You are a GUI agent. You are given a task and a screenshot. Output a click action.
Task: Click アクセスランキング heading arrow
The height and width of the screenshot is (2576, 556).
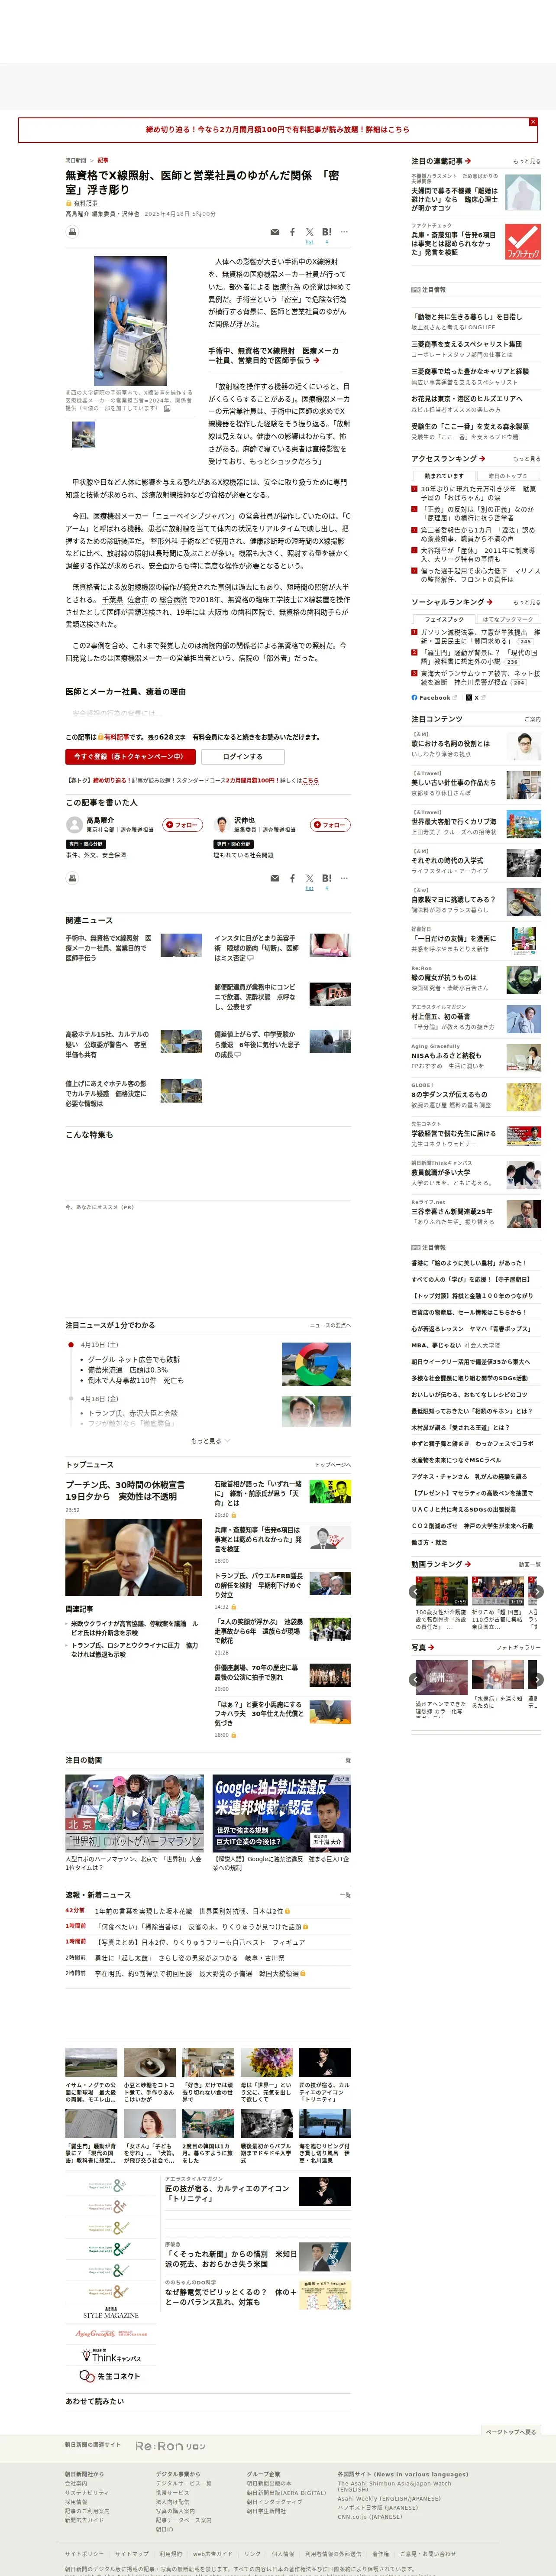pos(482,459)
